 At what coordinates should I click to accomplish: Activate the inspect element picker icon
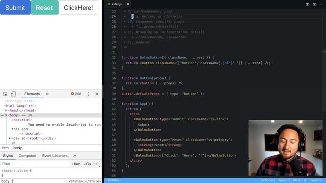5,94
